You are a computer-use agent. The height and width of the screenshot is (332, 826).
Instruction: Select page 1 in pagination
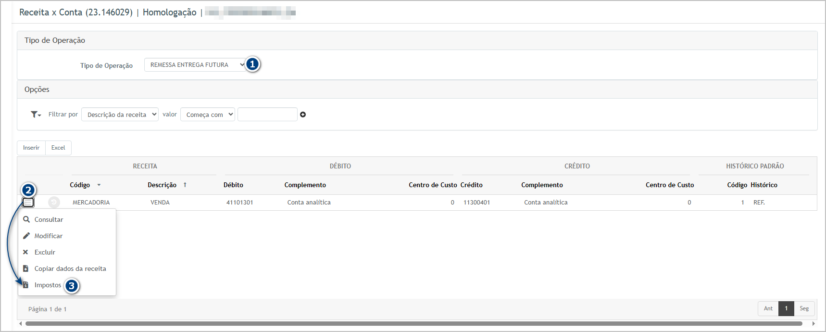[x=787, y=308]
